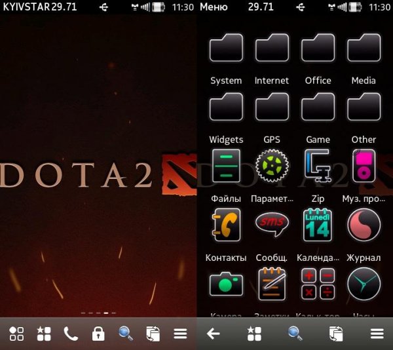Open the Контакты contacts app
This screenshot has height=350, width=393.
tap(226, 225)
